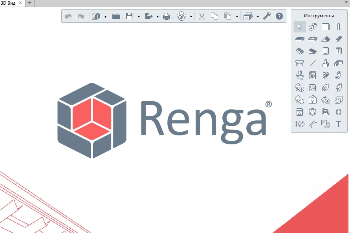Select the washing machine Equipment tool

click(x=313, y=75)
